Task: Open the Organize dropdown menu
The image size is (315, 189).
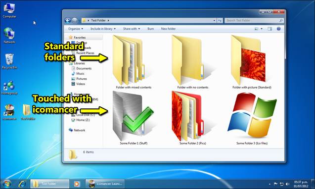Action: point(76,29)
